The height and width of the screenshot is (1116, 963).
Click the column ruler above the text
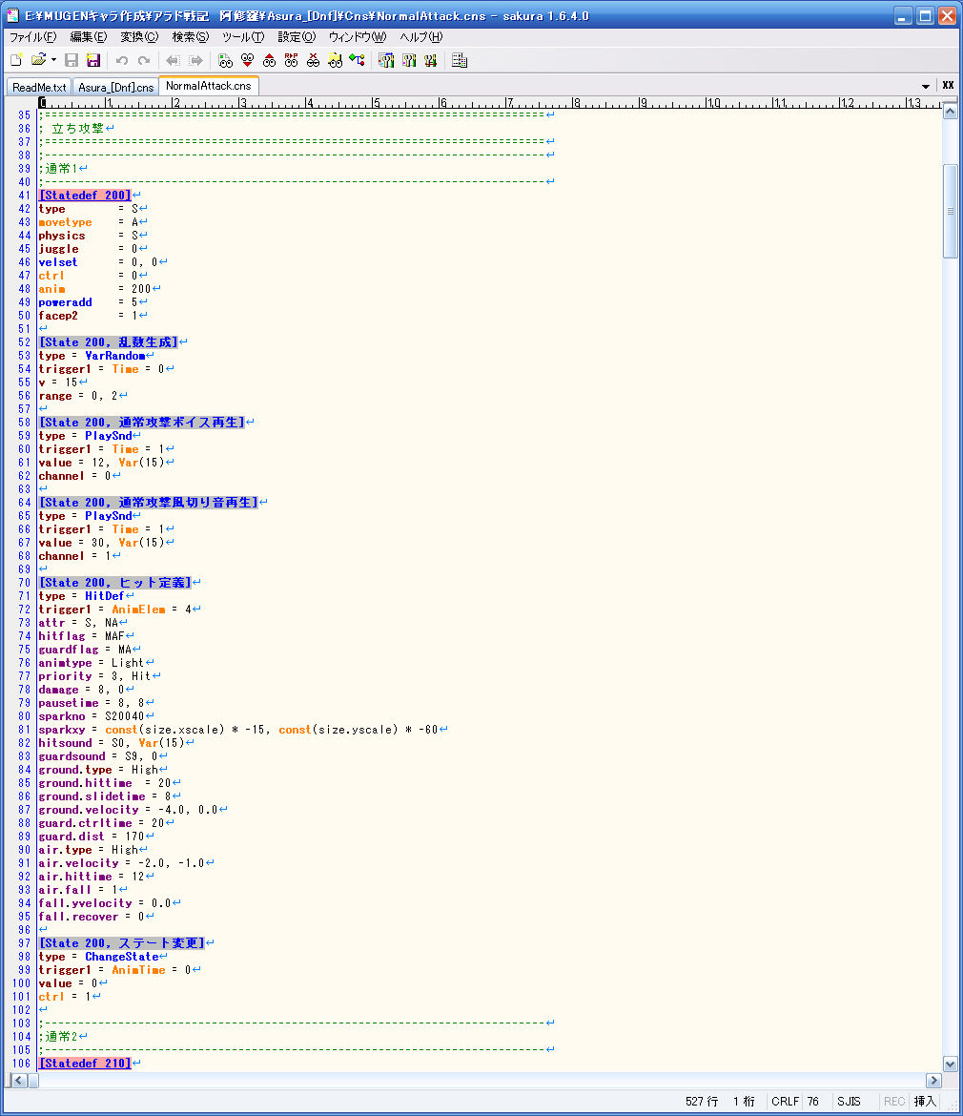(x=489, y=102)
